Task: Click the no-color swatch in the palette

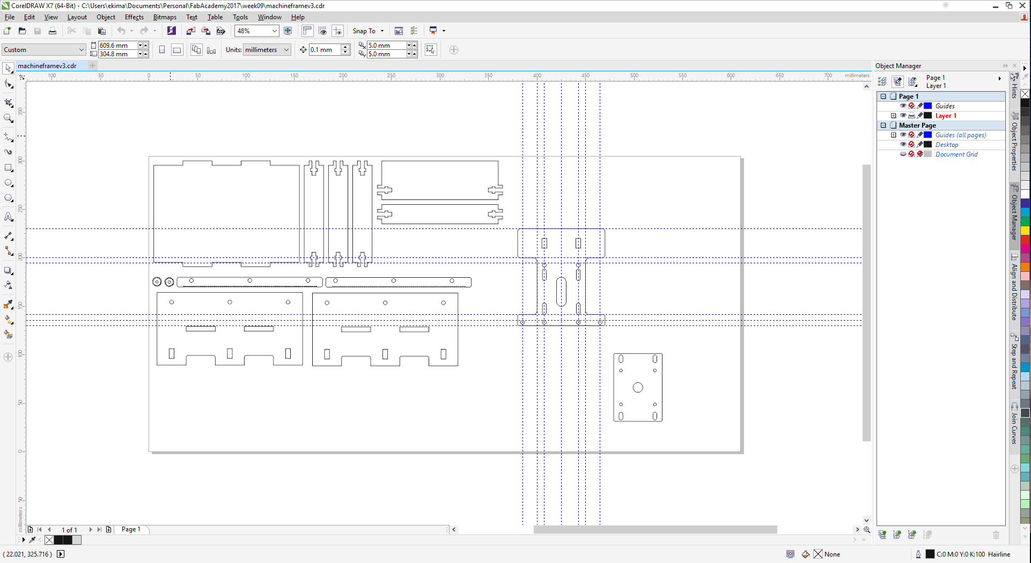Action: pyautogui.click(x=1025, y=94)
